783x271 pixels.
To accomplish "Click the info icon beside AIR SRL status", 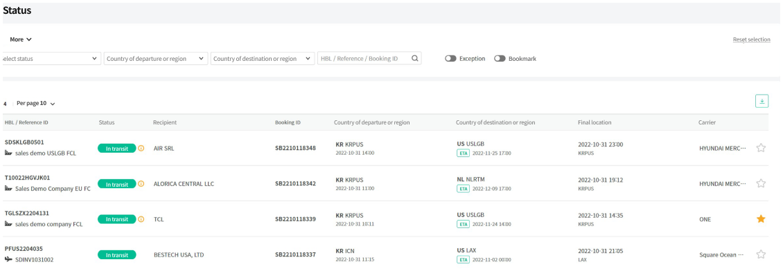I will 141,148.
